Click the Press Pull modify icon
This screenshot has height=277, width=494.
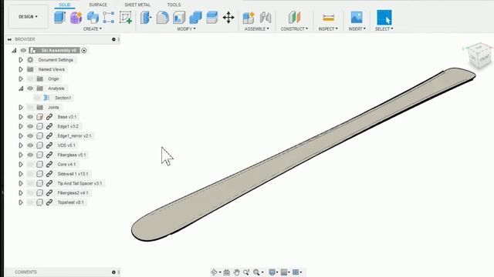click(x=146, y=18)
